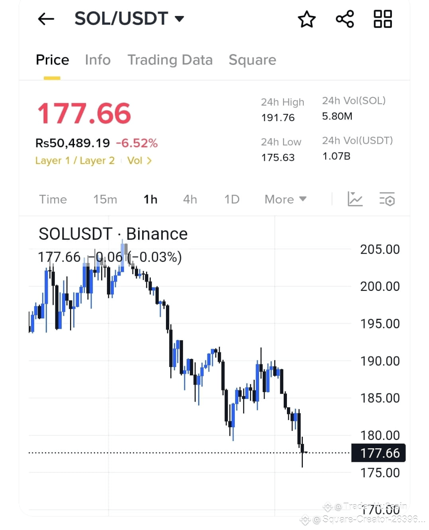Switch to the Info tab

pos(97,60)
